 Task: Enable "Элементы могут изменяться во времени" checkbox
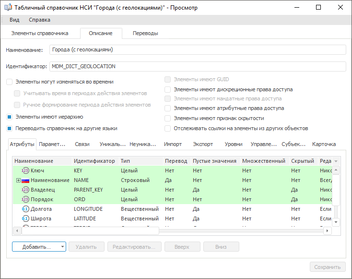point(10,82)
